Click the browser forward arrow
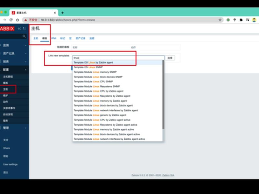 click(x=5, y=20)
